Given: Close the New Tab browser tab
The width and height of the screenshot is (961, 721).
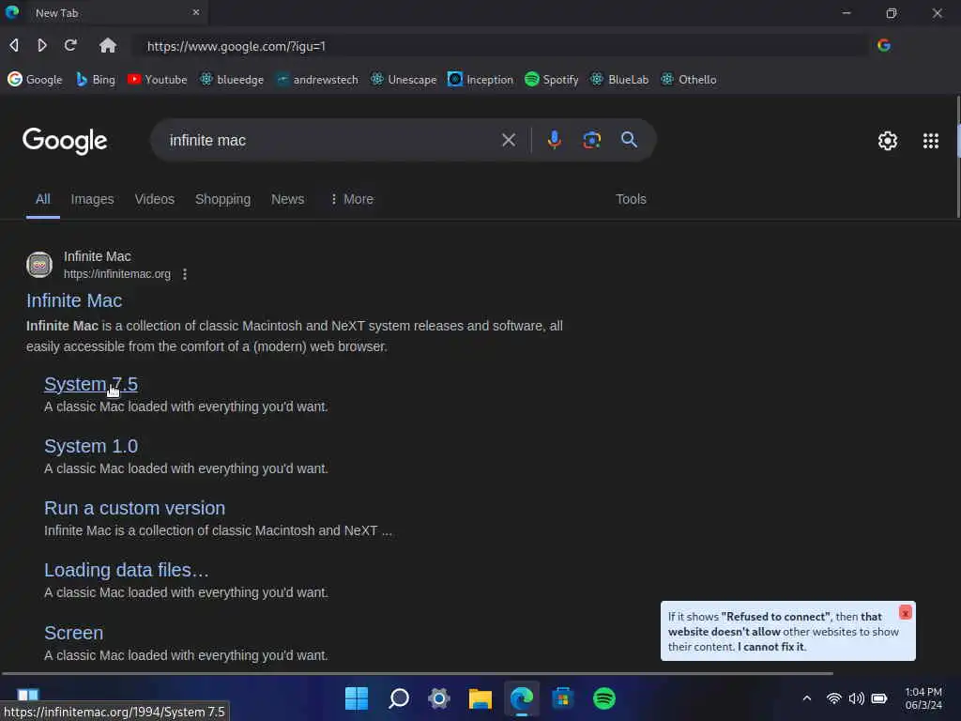Looking at the screenshot, I should (196, 12).
